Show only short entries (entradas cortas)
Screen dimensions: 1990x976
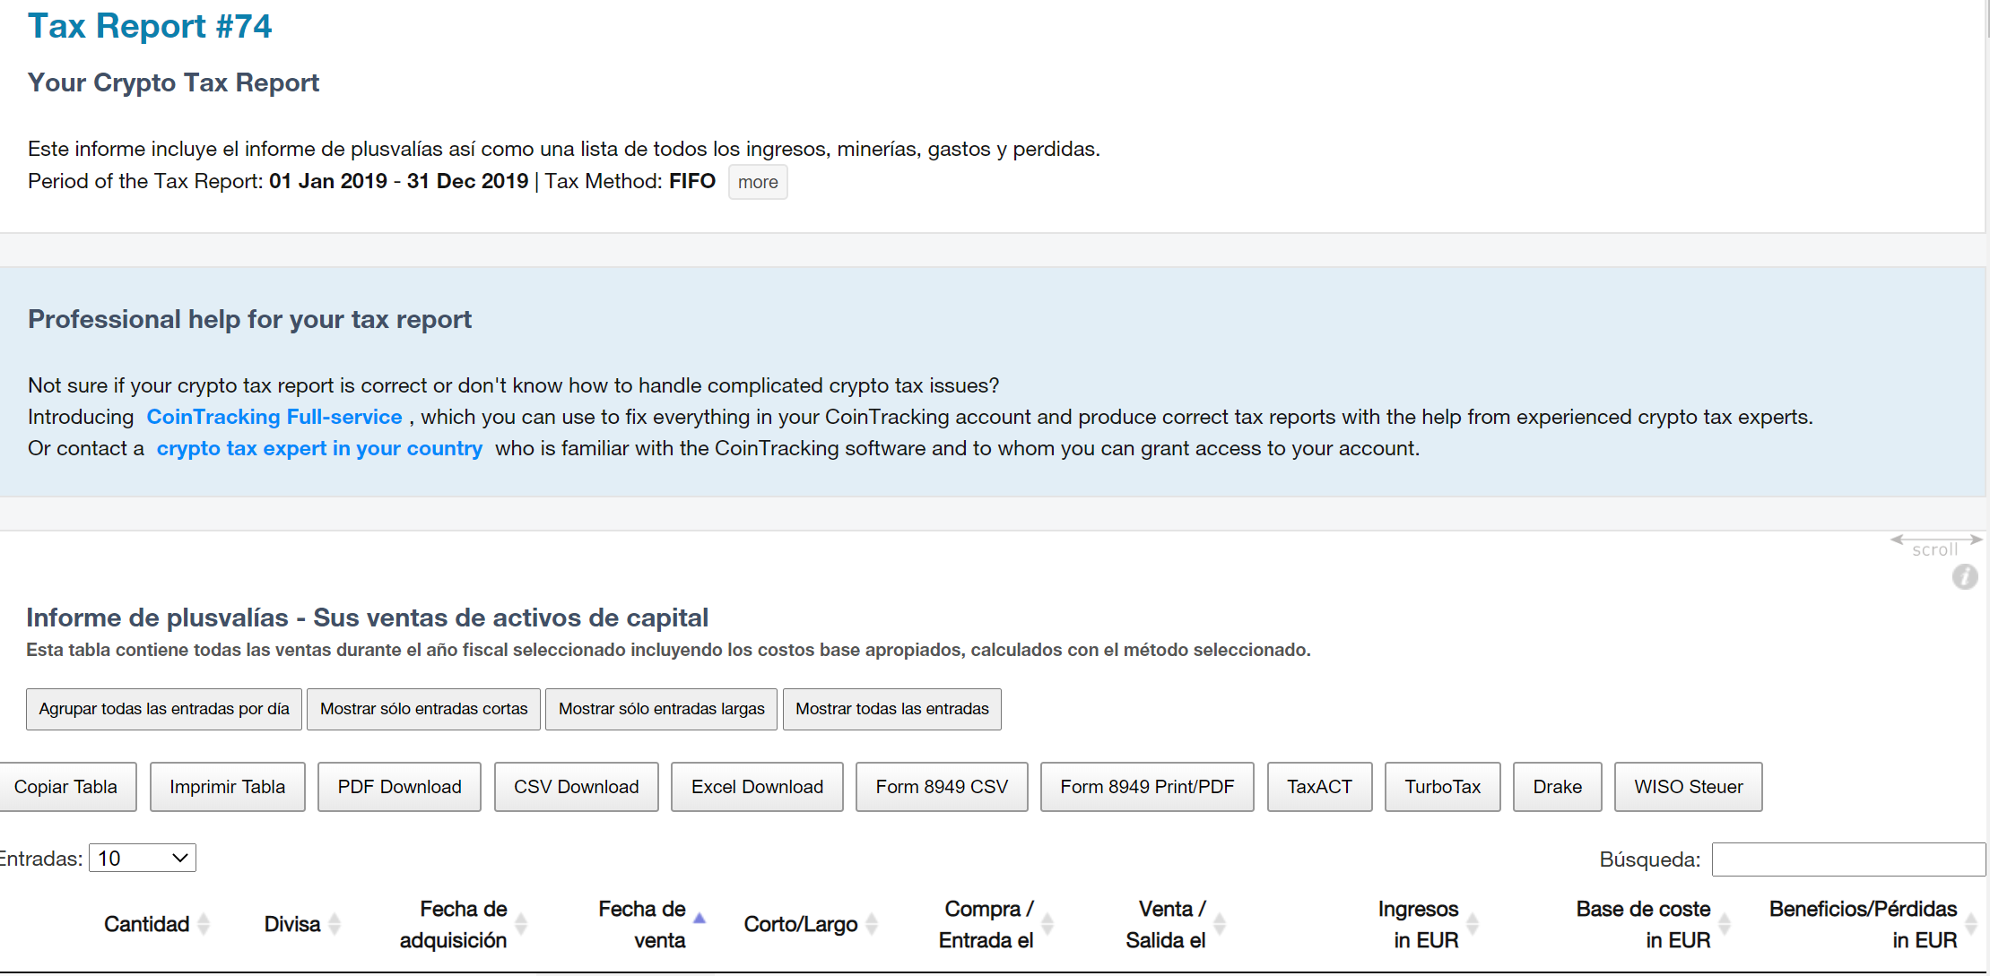coord(423,709)
